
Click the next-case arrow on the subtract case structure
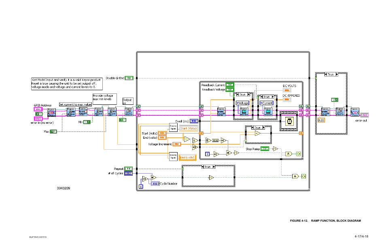264,127
